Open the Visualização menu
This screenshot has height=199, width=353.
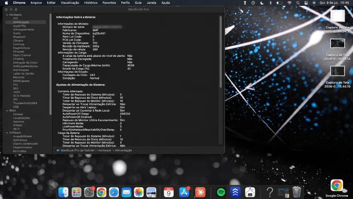[x=70, y=3]
